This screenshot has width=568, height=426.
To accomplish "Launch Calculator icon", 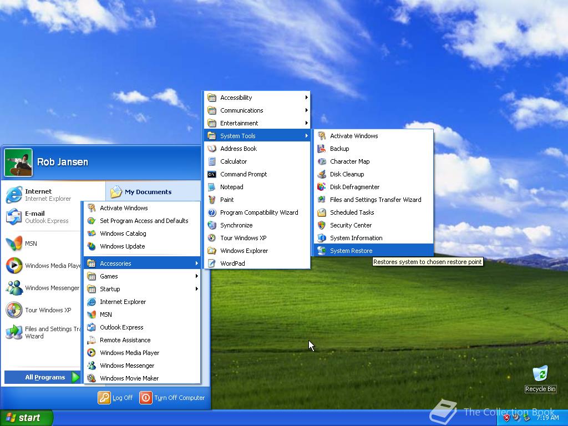I will pyautogui.click(x=212, y=161).
